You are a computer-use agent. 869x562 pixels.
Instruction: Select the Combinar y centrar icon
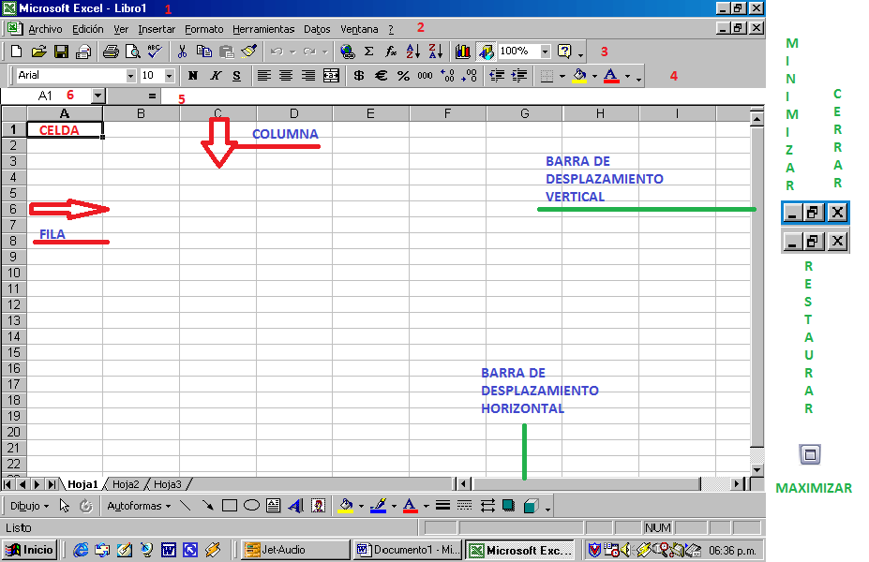[332, 75]
